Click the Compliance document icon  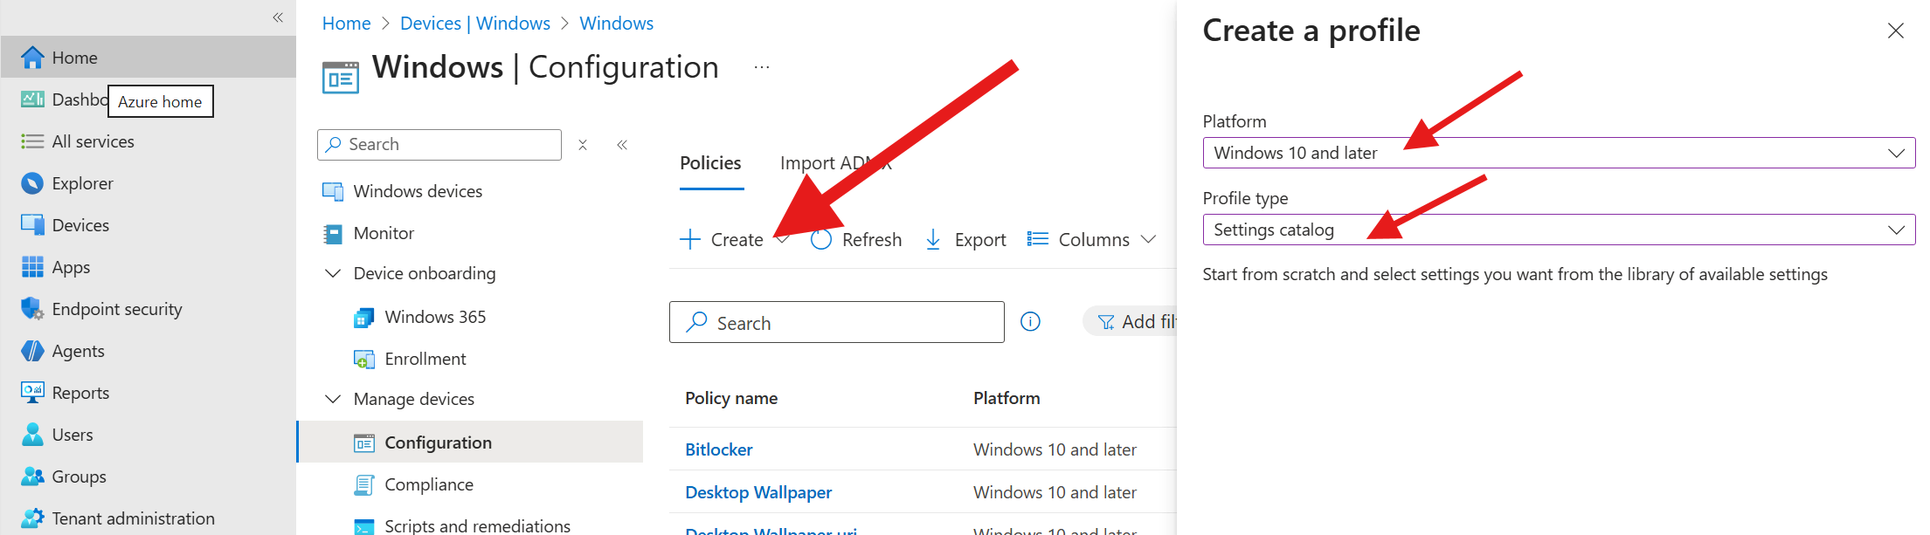tap(364, 485)
